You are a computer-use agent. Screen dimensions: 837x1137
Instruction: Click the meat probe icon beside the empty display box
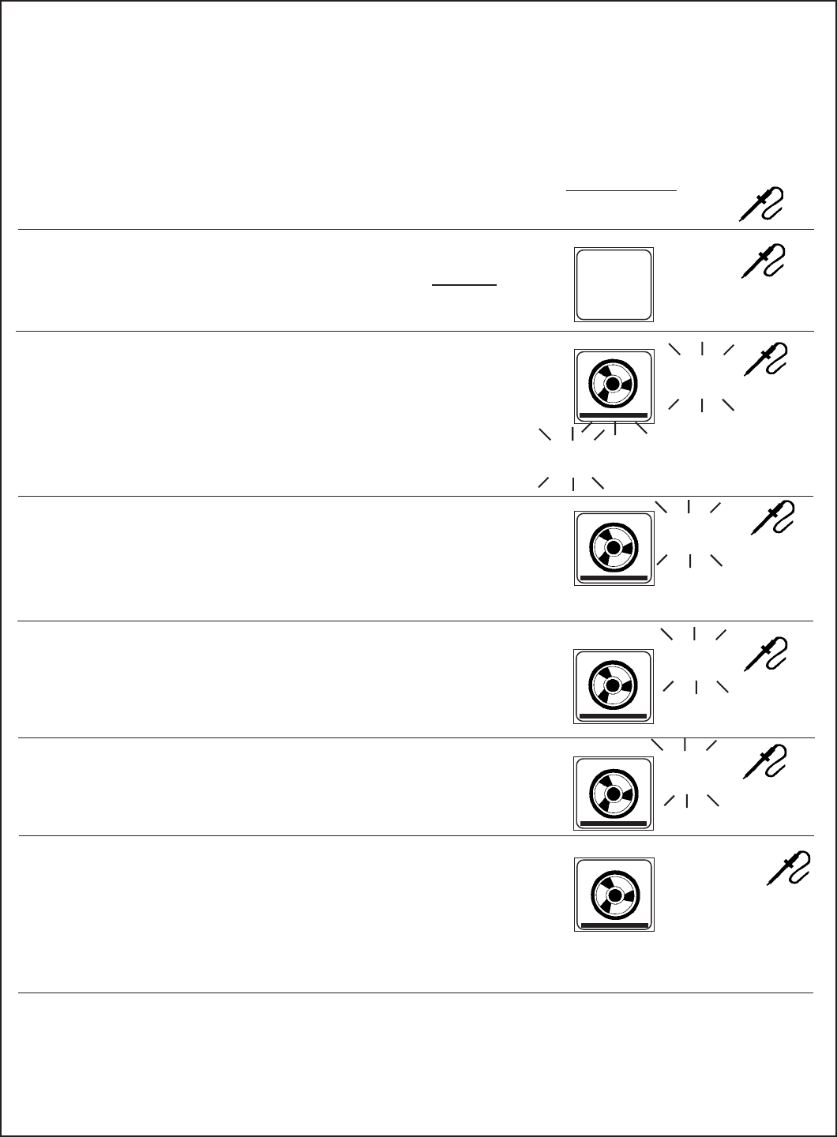point(764,260)
